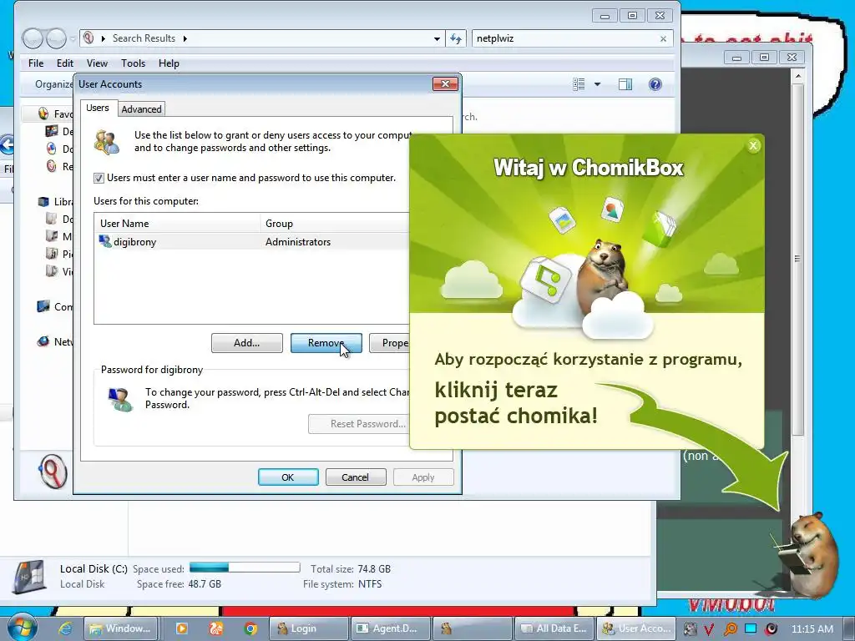855x641 pixels.
Task: Click the leftmost gray tray icon
Action: pyautogui.click(x=690, y=629)
